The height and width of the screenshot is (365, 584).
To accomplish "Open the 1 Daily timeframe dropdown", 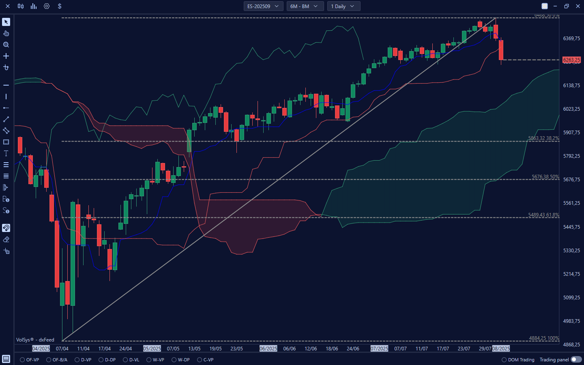I will pos(343,6).
